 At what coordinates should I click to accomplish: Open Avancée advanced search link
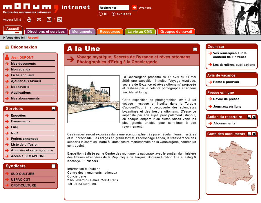pyautogui.click(x=145, y=8)
